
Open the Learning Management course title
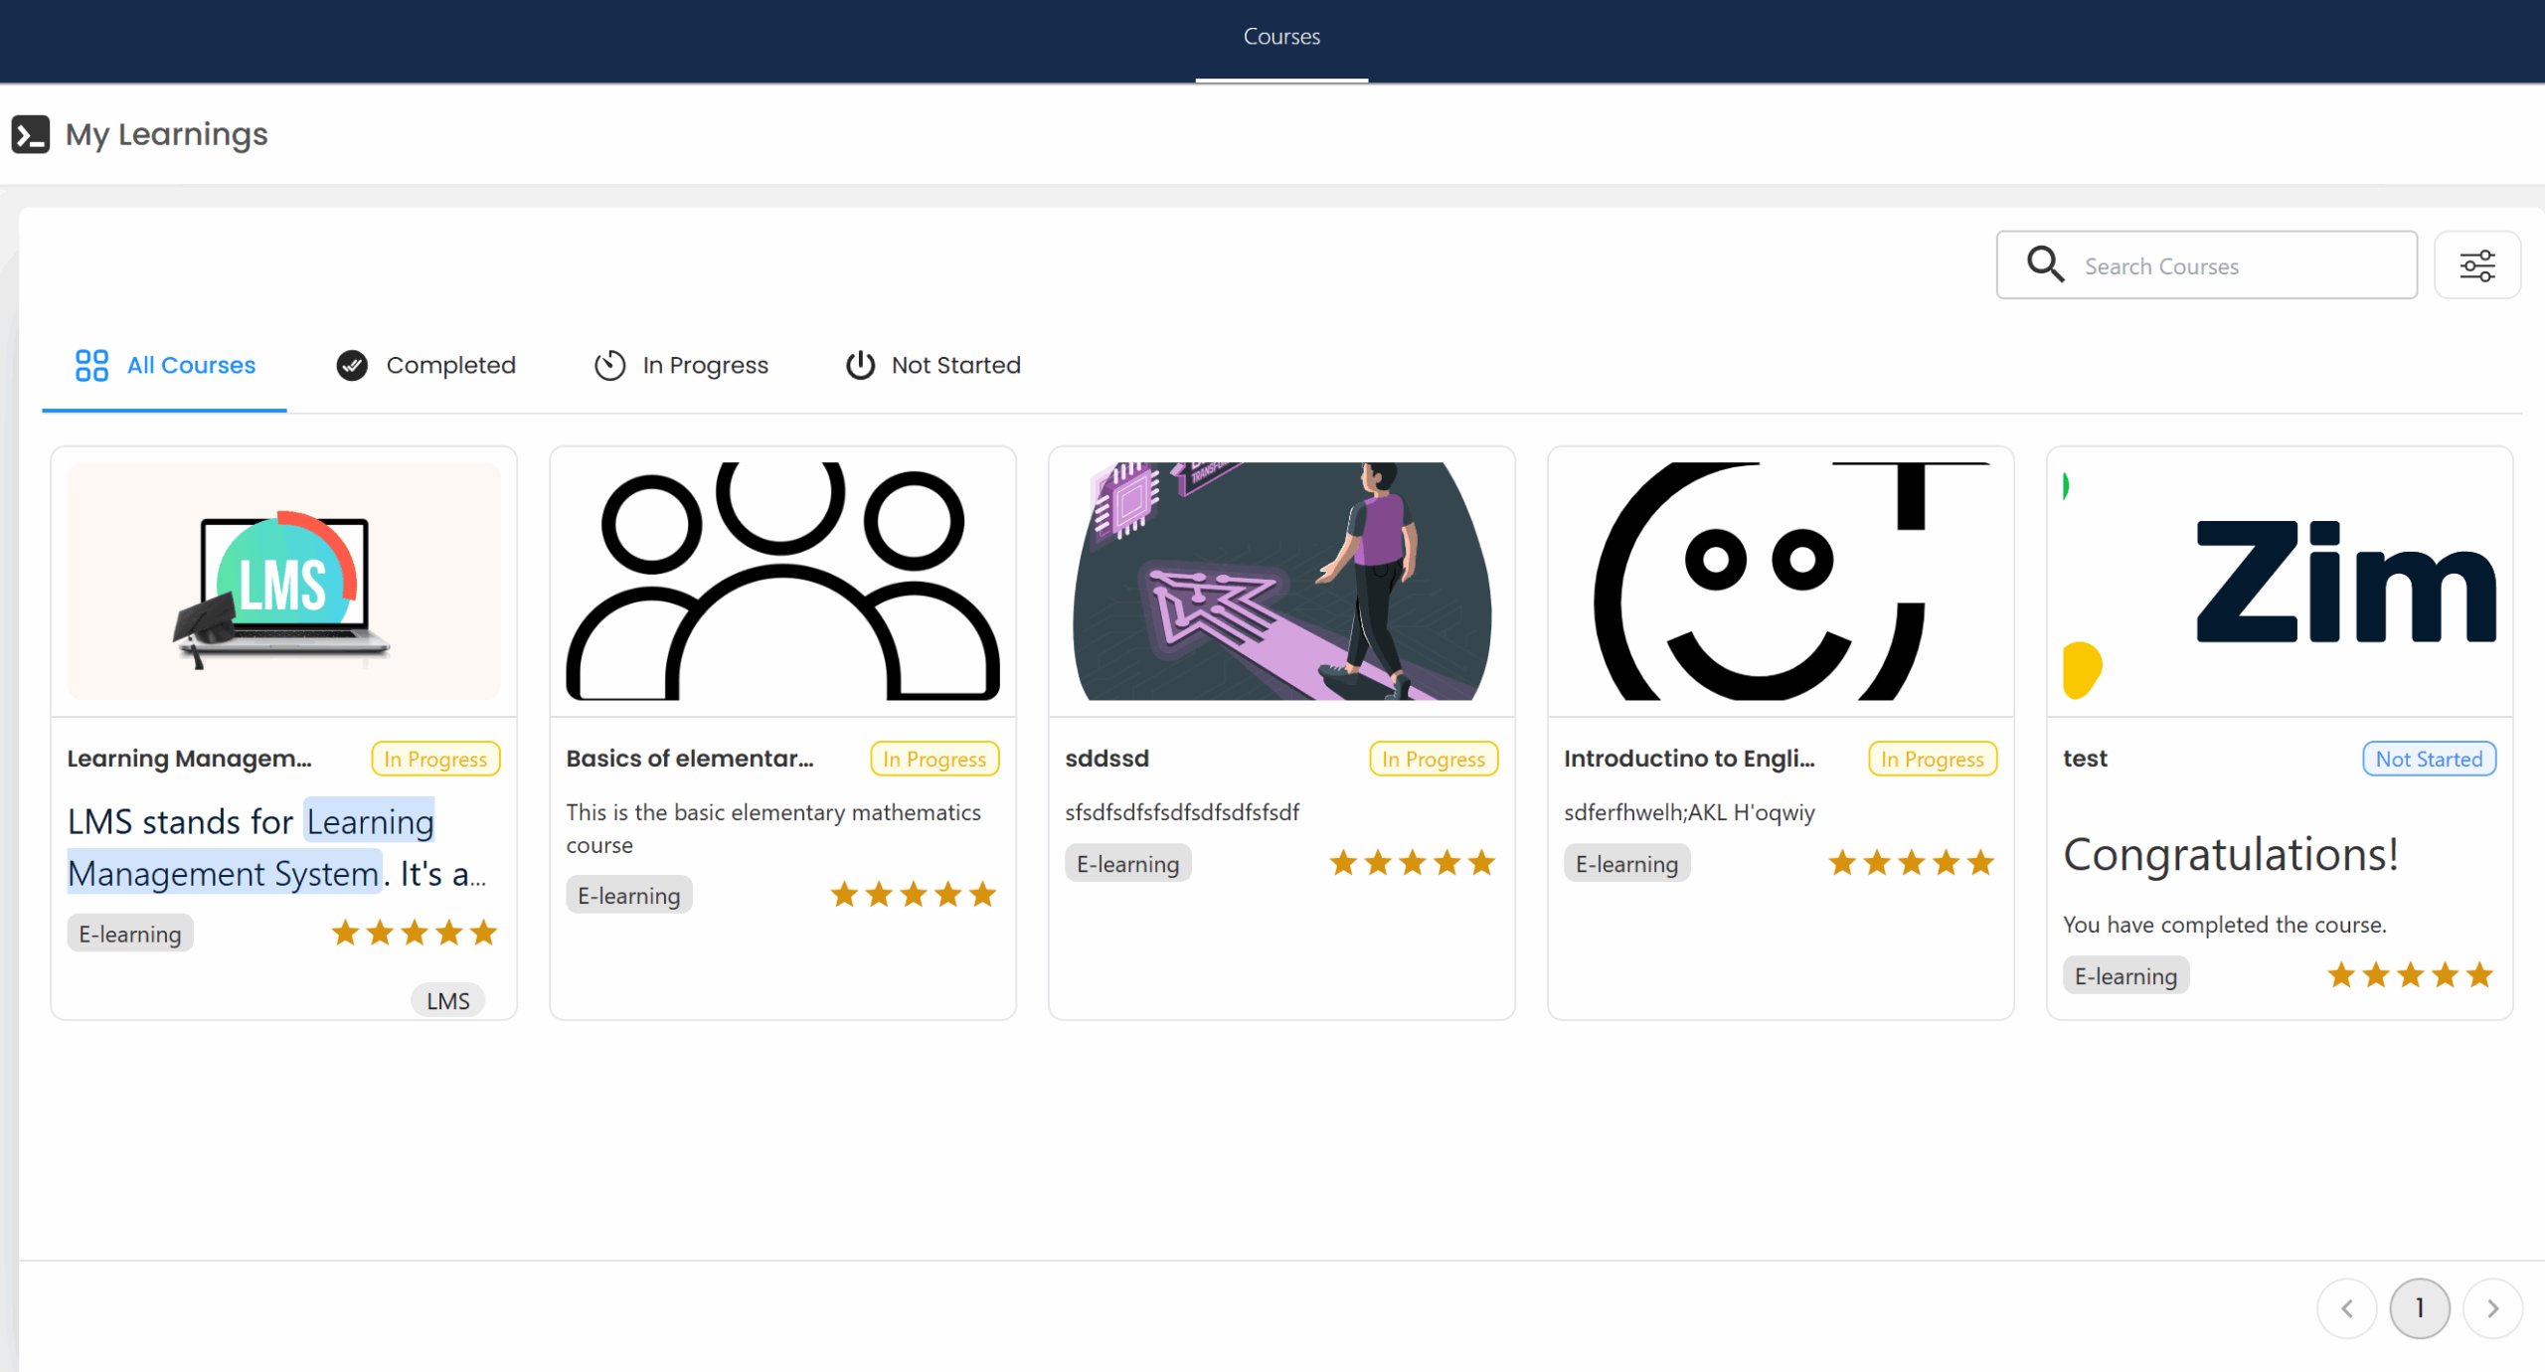[189, 759]
